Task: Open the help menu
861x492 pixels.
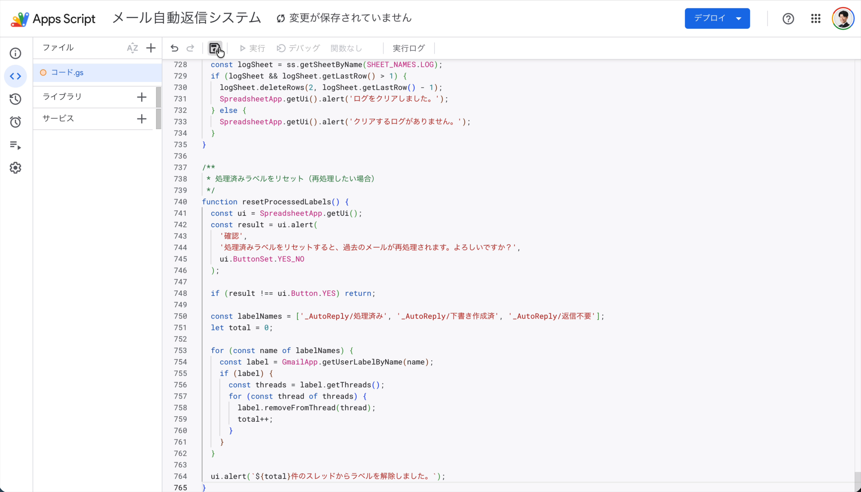Action: coord(788,18)
